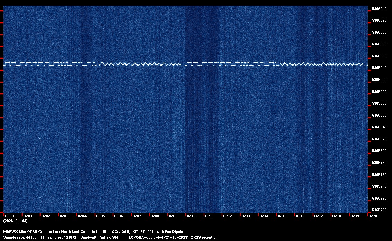Viewport: 392px width, 241px height.
Task: Click the 16:05 time axis label
Action: [x=100, y=216]
